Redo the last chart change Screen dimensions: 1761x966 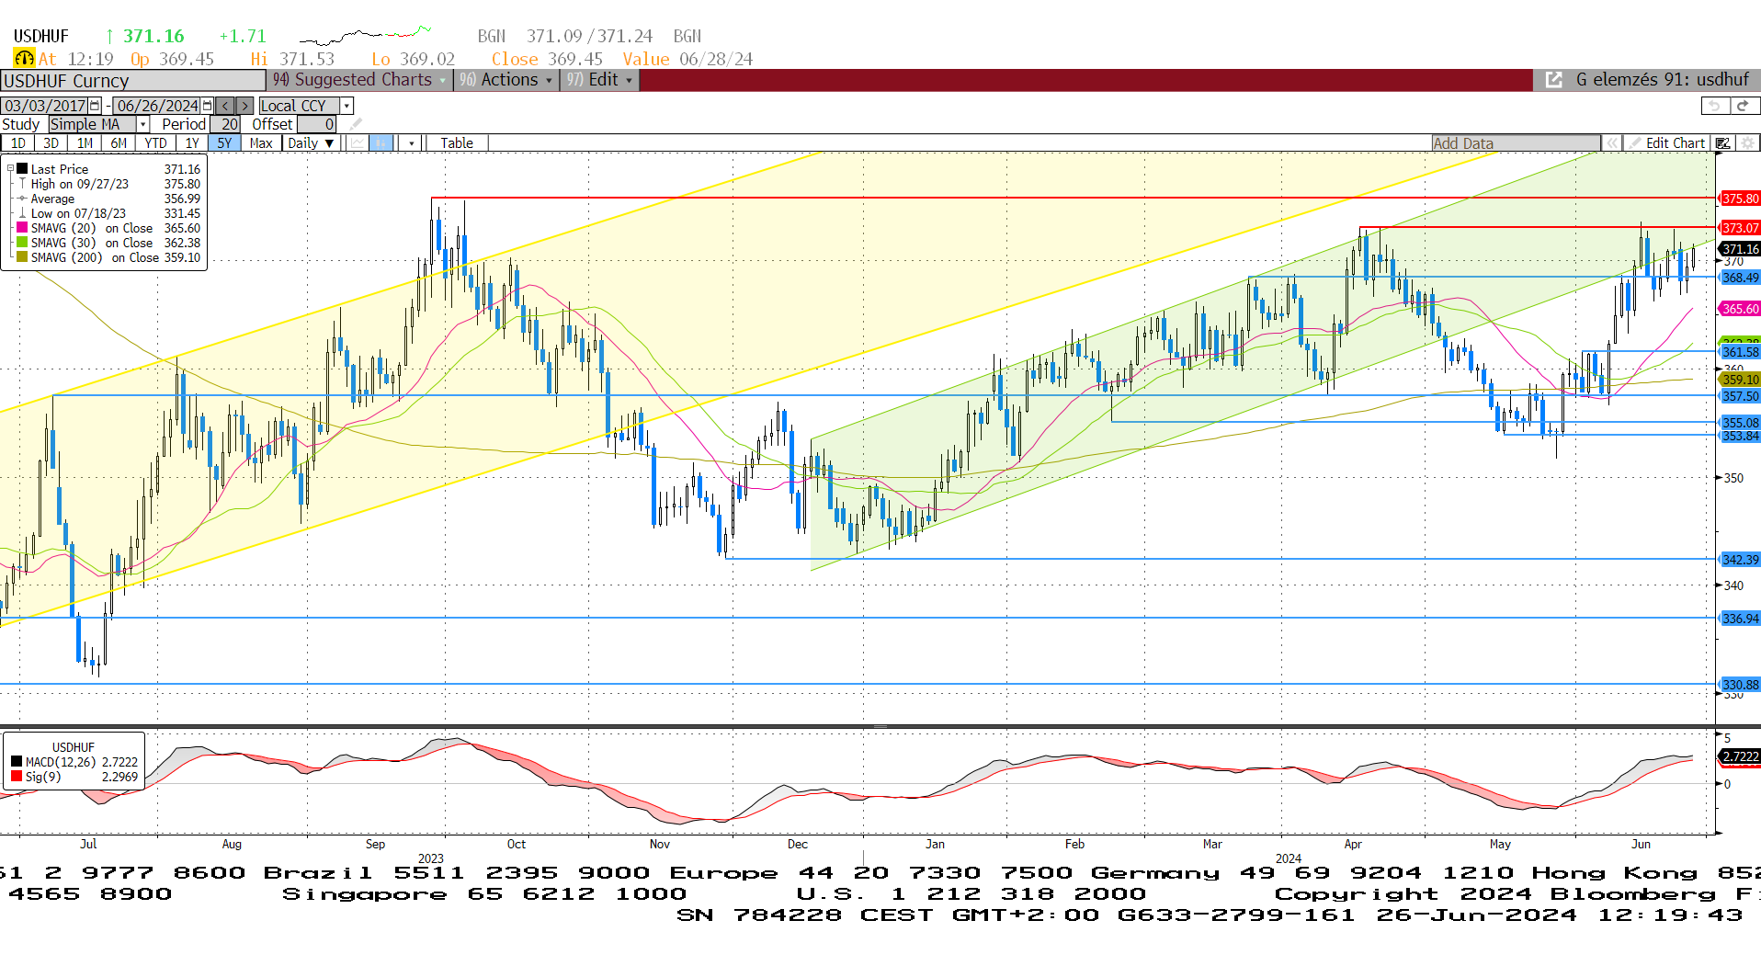[x=1744, y=106]
